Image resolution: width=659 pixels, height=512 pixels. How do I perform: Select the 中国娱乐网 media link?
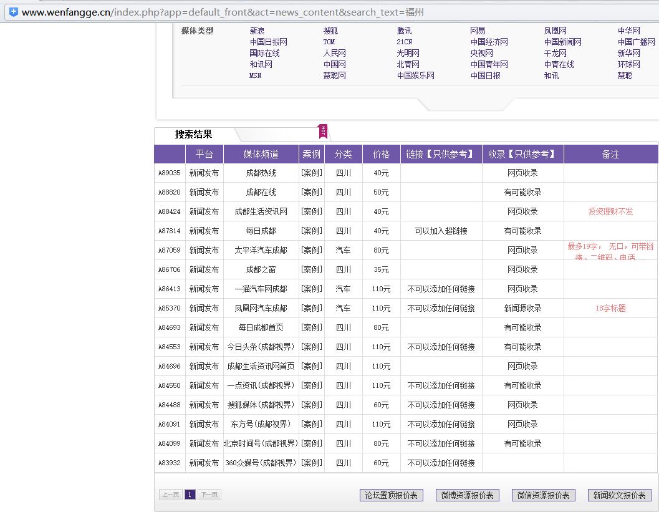coord(416,75)
